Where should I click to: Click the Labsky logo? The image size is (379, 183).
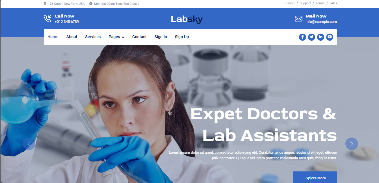click(x=187, y=19)
